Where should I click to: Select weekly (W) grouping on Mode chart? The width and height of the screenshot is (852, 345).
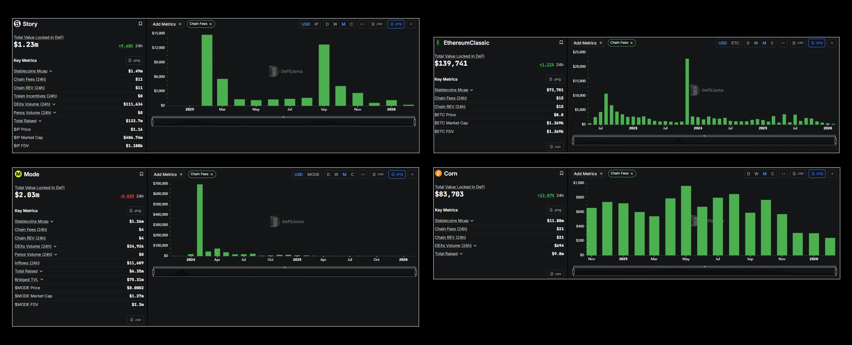click(x=336, y=174)
